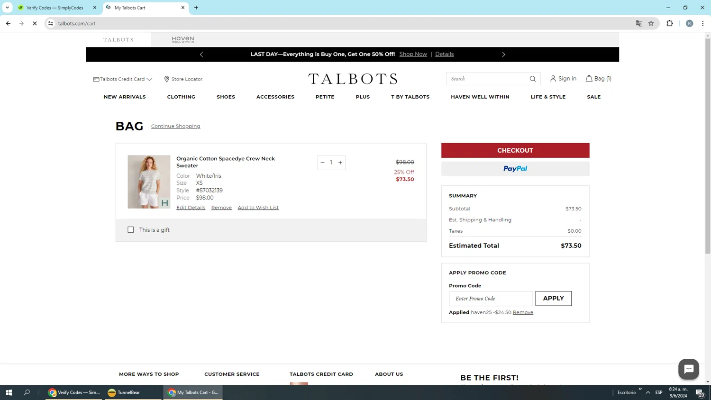Open a new browser tab

click(196, 8)
